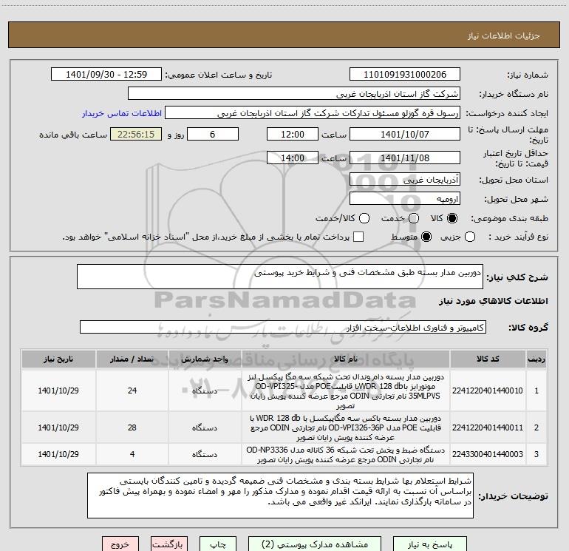569x551 pixels.
Task: Click unit دستگاه in row 2
Action: point(205,428)
